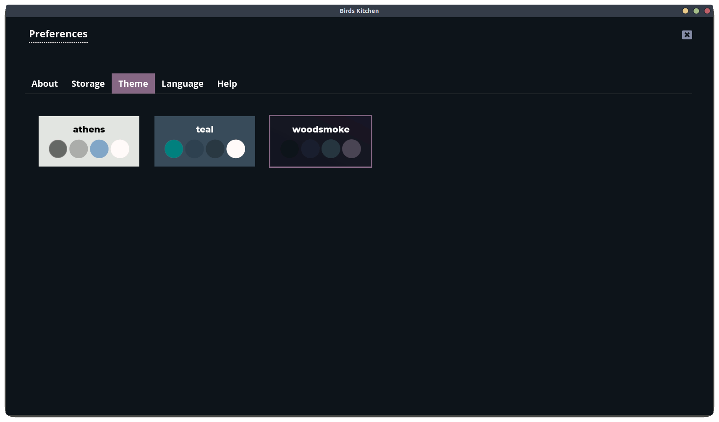The width and height of the screenshot is (719, 422).
Task: Click the Preferences heading
Action: click(x=58, y=34)
